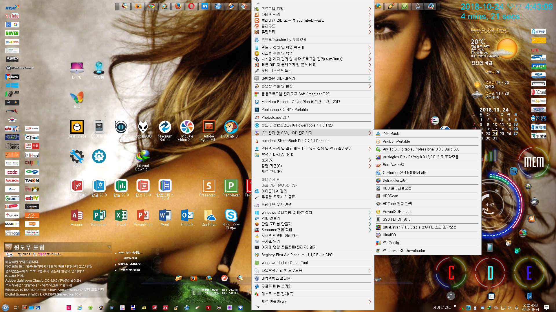Select Windows ISO Downloader entry
Image resolution: width=556 pixels, height=312 pixels.
tap(427, 250)
